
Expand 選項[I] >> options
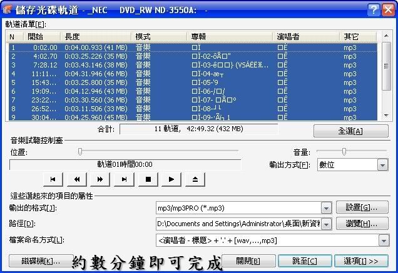pos(361,261)
